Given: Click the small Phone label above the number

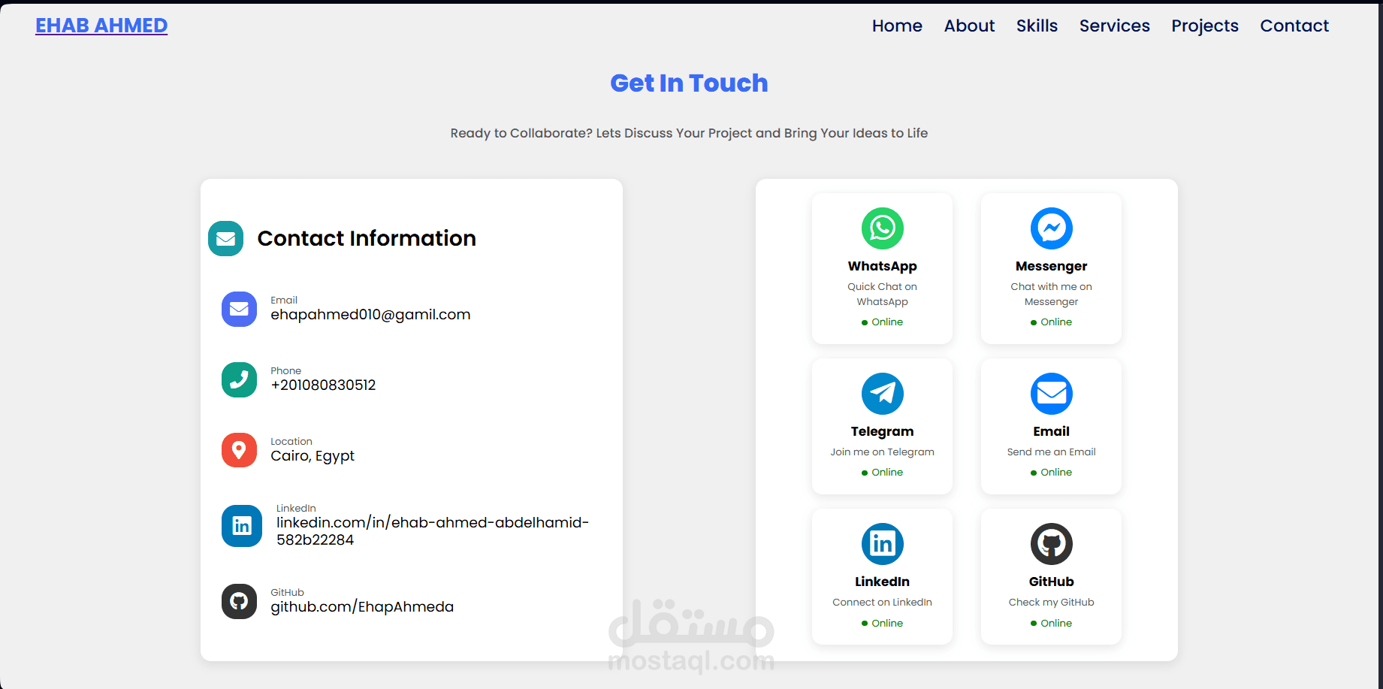Looking at the screenshot, I should coord(286,370).
